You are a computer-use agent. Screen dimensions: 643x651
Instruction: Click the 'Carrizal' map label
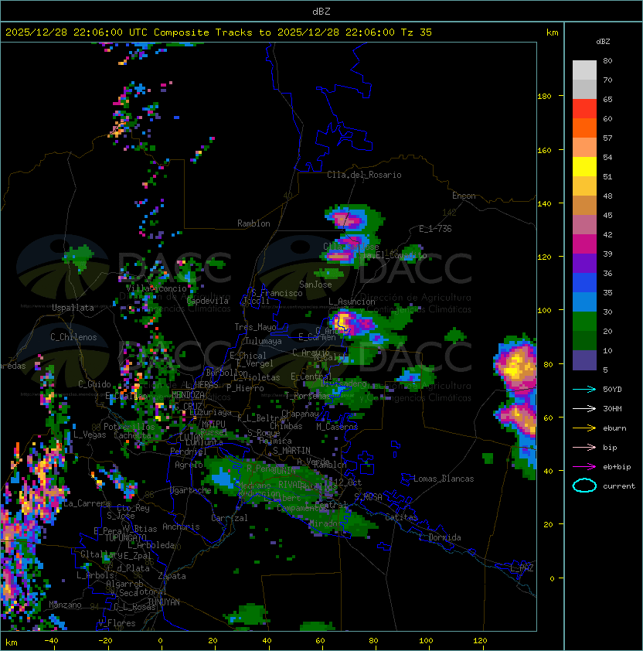(x=230, y=518)
